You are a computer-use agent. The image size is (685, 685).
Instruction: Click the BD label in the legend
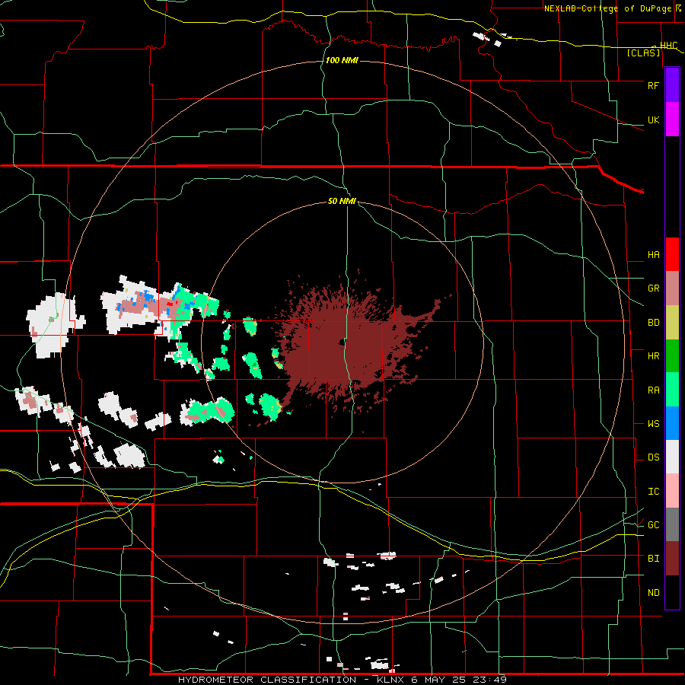point(653,323)
